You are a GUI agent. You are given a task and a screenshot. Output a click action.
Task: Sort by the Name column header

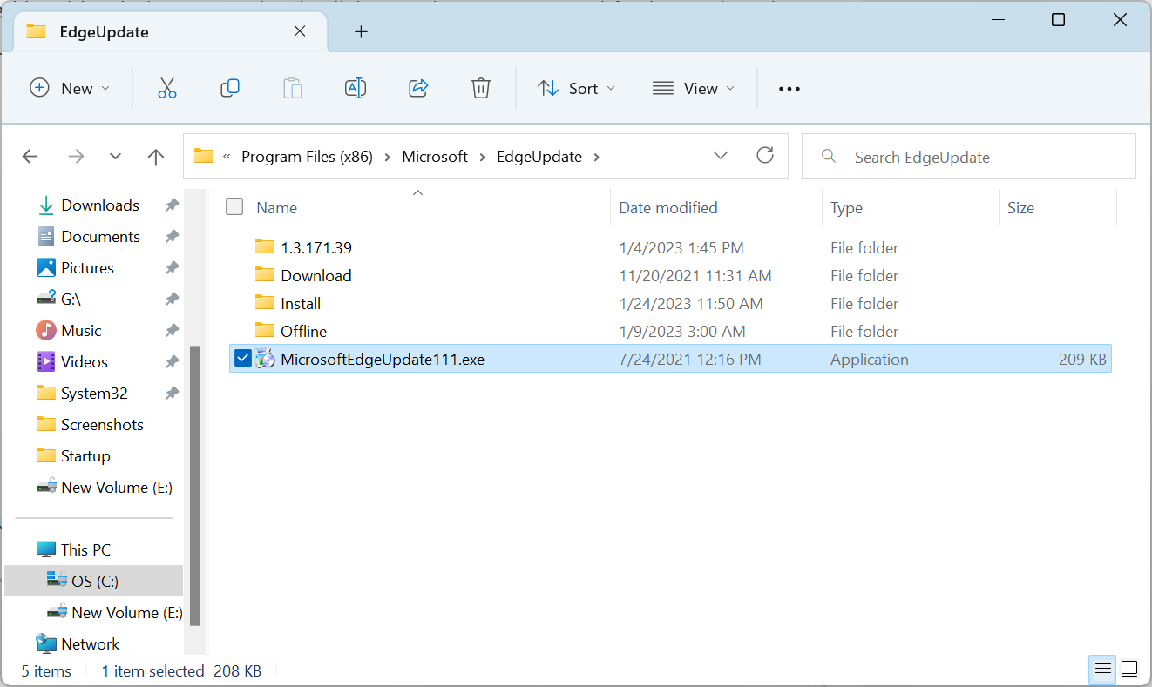coord(276,207)
